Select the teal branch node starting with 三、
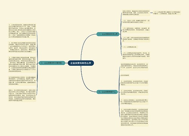This screenshot has height=136, width=189. (107, 92)
